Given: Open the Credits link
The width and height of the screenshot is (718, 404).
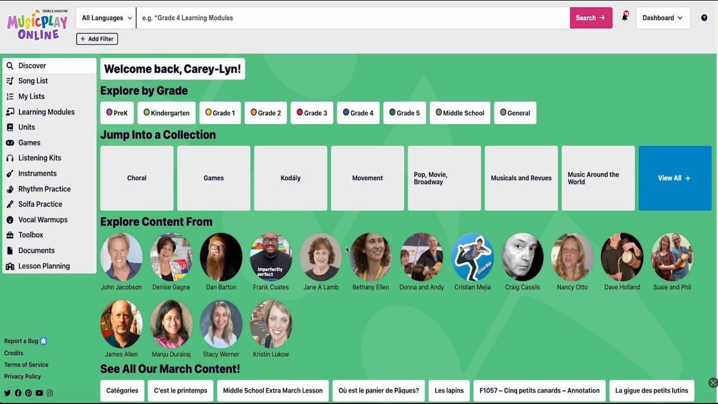Looking at the screenshot, I should tap(13, 353).
